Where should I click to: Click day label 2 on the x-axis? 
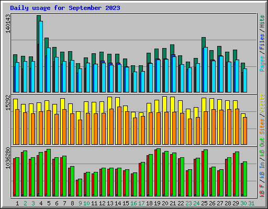[x=25, y=203]
